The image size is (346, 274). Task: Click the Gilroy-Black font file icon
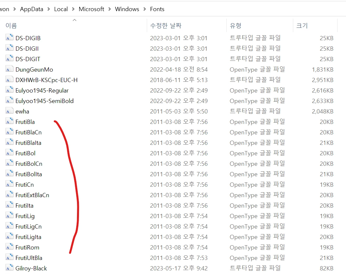[x=9, y=267]
